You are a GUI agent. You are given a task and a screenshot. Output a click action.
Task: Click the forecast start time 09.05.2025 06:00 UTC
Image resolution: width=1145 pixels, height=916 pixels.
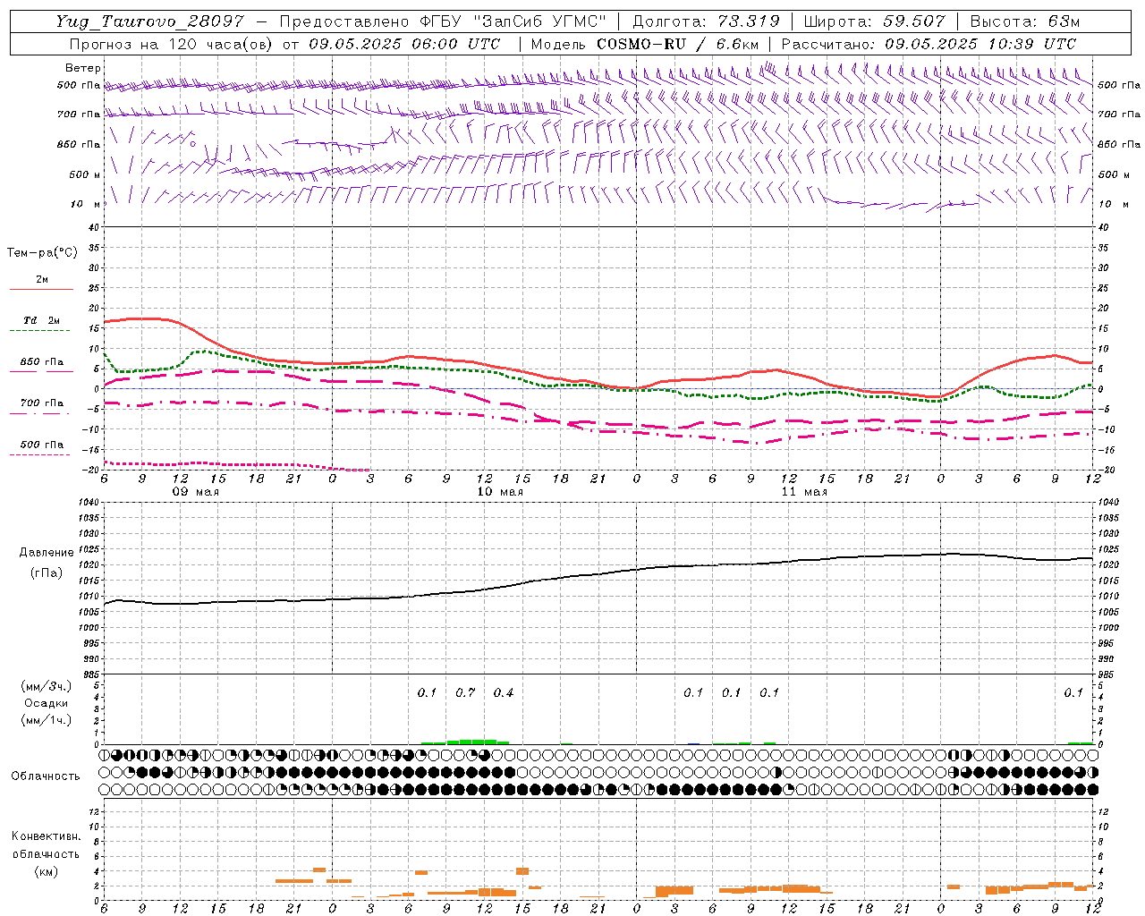point(404,44)
